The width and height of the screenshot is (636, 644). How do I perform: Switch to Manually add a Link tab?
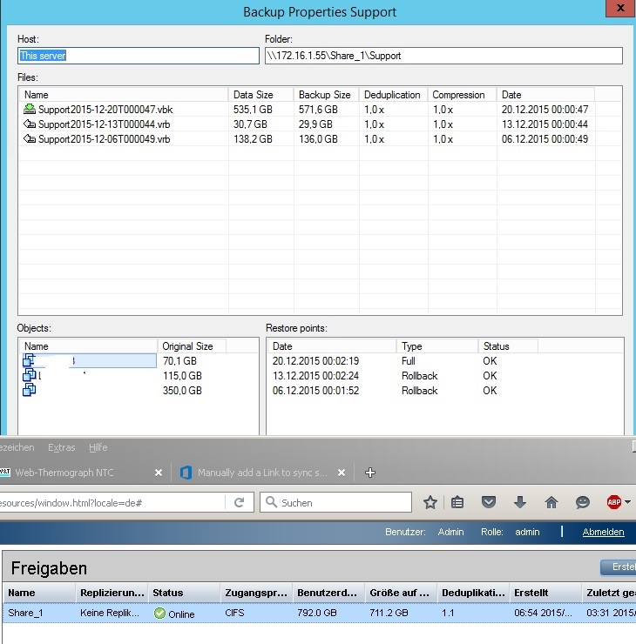click(x=263, y=473)
